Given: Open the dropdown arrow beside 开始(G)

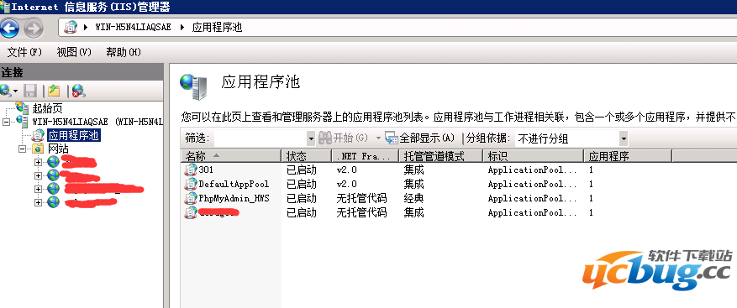Looking at the screenshot, I should tap(378, 138).
